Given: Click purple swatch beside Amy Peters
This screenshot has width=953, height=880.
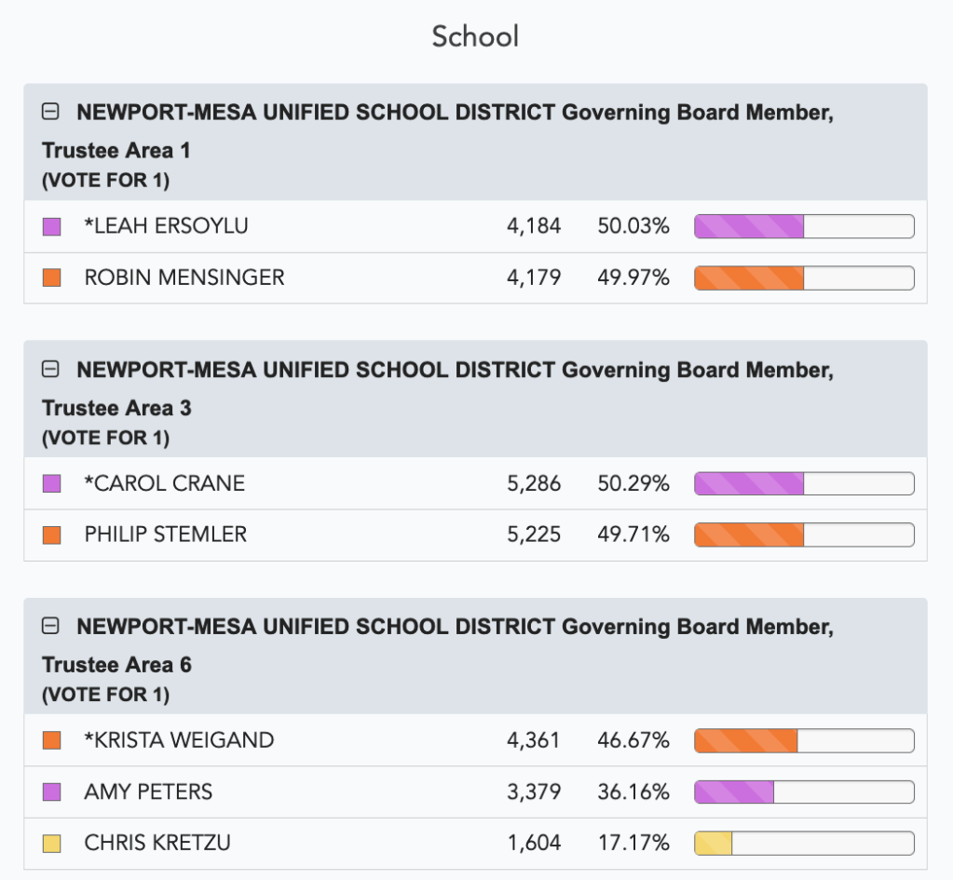Looking at the screenshot, I should click(52, 792).
